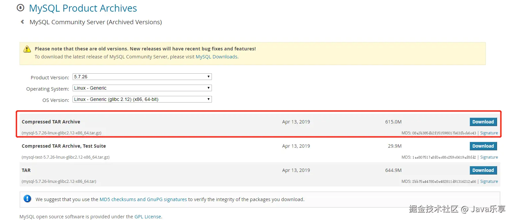Screen dimensions: 512x220
Task: Open the OS Version dropdown
Action: [142, 99]
